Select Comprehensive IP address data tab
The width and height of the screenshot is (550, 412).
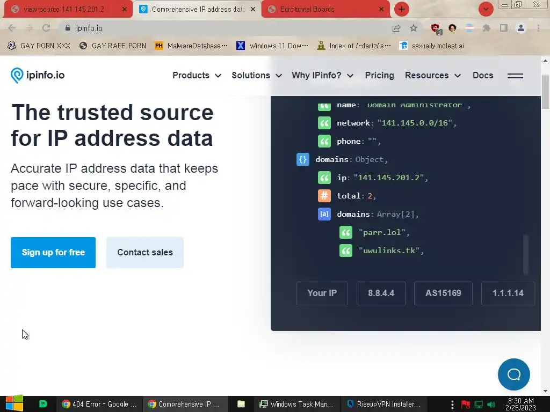pyautogui.click(x=198, y=10)
